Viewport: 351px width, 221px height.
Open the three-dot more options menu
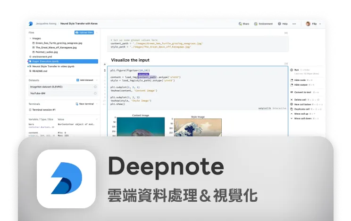(x=294, y=24)
